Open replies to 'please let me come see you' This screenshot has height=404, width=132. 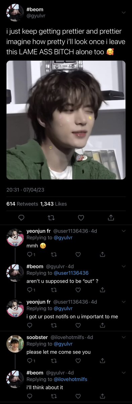click(30, 361)
